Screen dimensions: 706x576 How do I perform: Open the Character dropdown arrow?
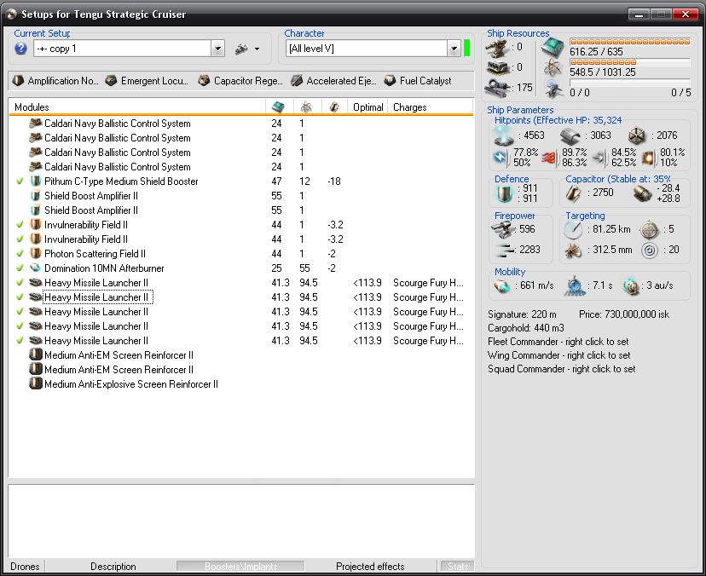pyautogui.click(x=454, y=49)
